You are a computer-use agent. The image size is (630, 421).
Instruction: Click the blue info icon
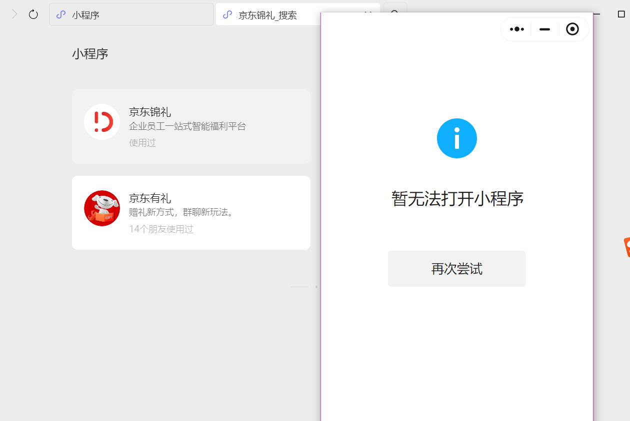coord(457,138)
